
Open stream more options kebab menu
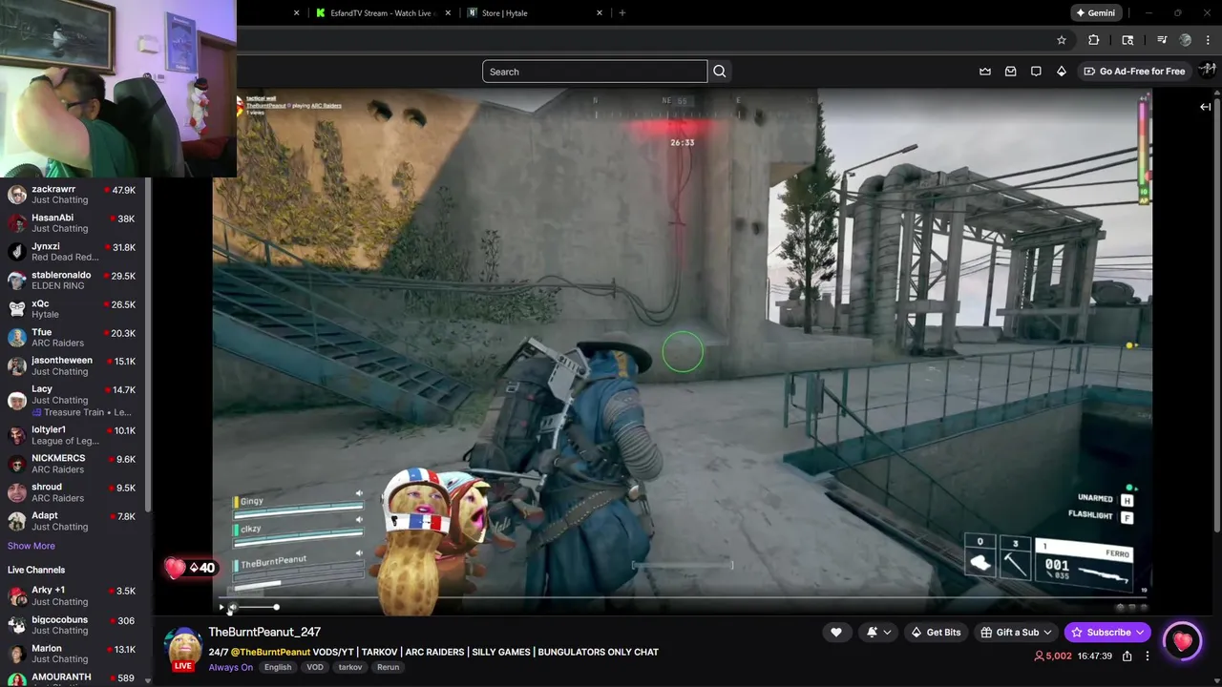click(1148, 656)
